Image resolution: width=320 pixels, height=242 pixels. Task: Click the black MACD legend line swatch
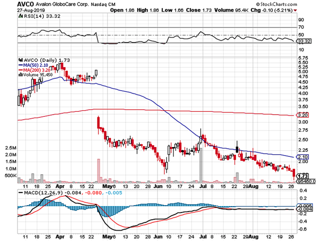[x=20, y=193]
